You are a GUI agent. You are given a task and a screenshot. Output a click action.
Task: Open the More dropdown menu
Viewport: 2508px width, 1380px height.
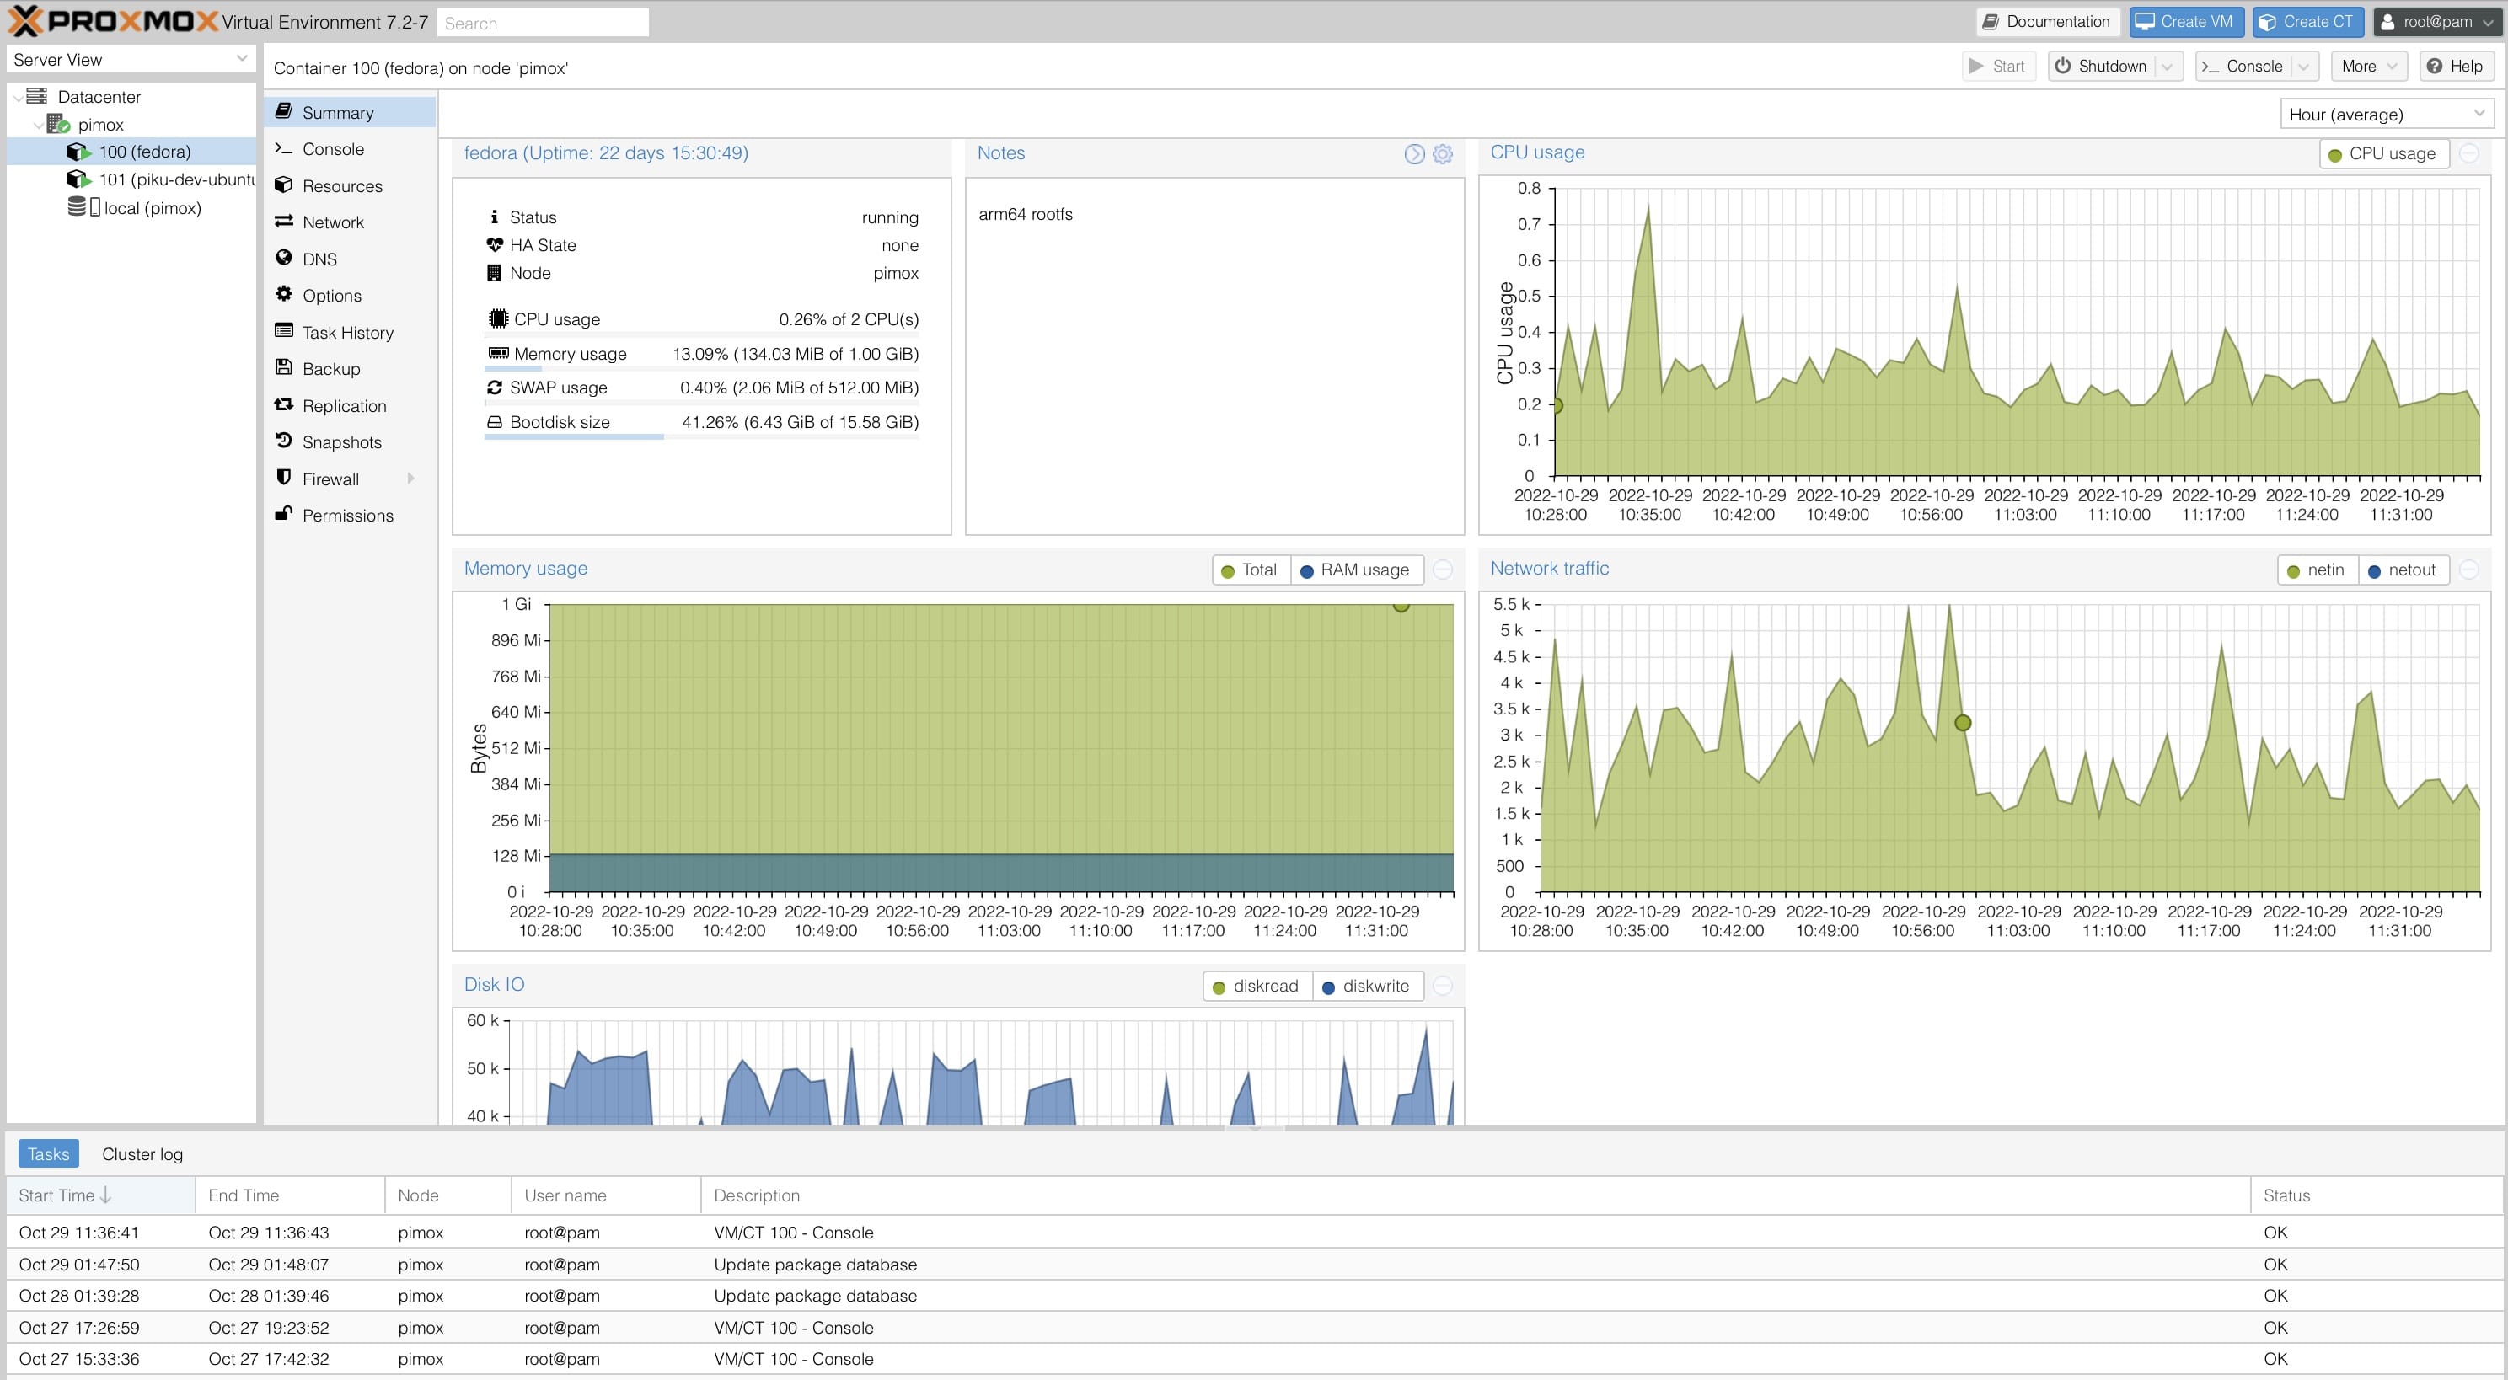(2370, 67)
